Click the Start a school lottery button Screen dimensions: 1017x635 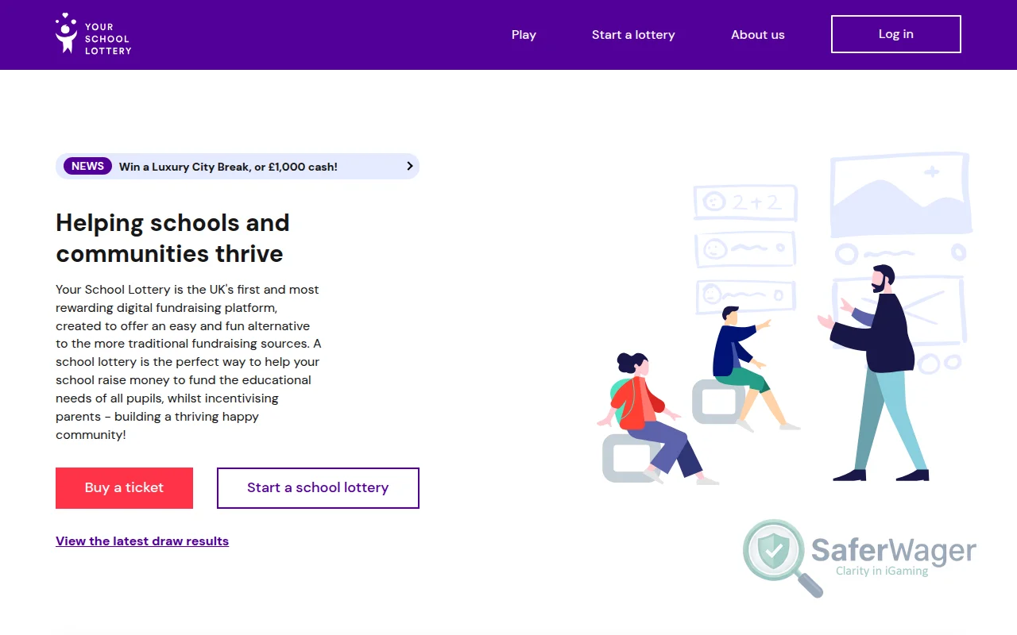point(318,487)
